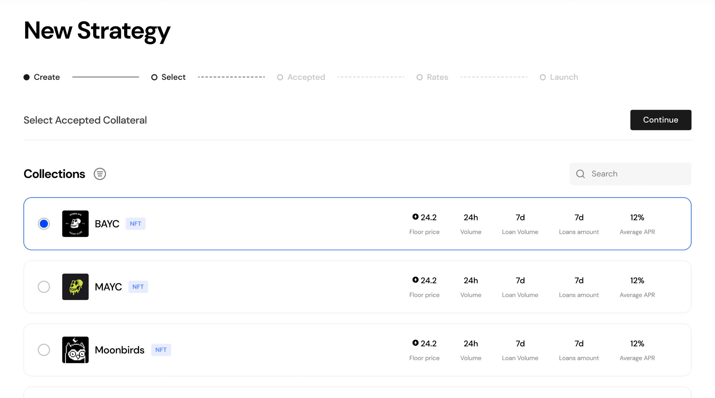This screenshot has width=715, height=398.
Task: Click the Moonbirds owl logo
Action: tap(75, 350)
